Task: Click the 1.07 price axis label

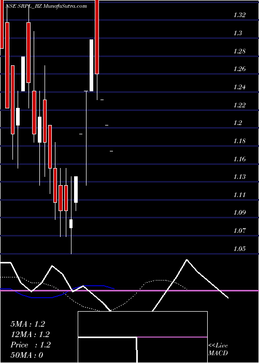Action: [x=239, y=231]
